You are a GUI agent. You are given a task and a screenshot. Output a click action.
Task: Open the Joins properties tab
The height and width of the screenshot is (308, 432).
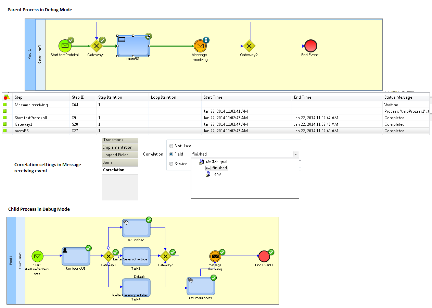click(120, 162)
